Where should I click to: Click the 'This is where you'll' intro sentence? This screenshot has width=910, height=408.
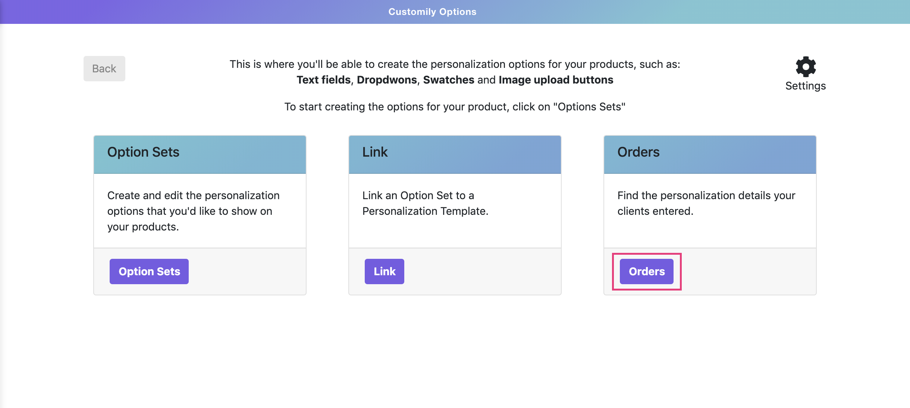coord(455,64)
